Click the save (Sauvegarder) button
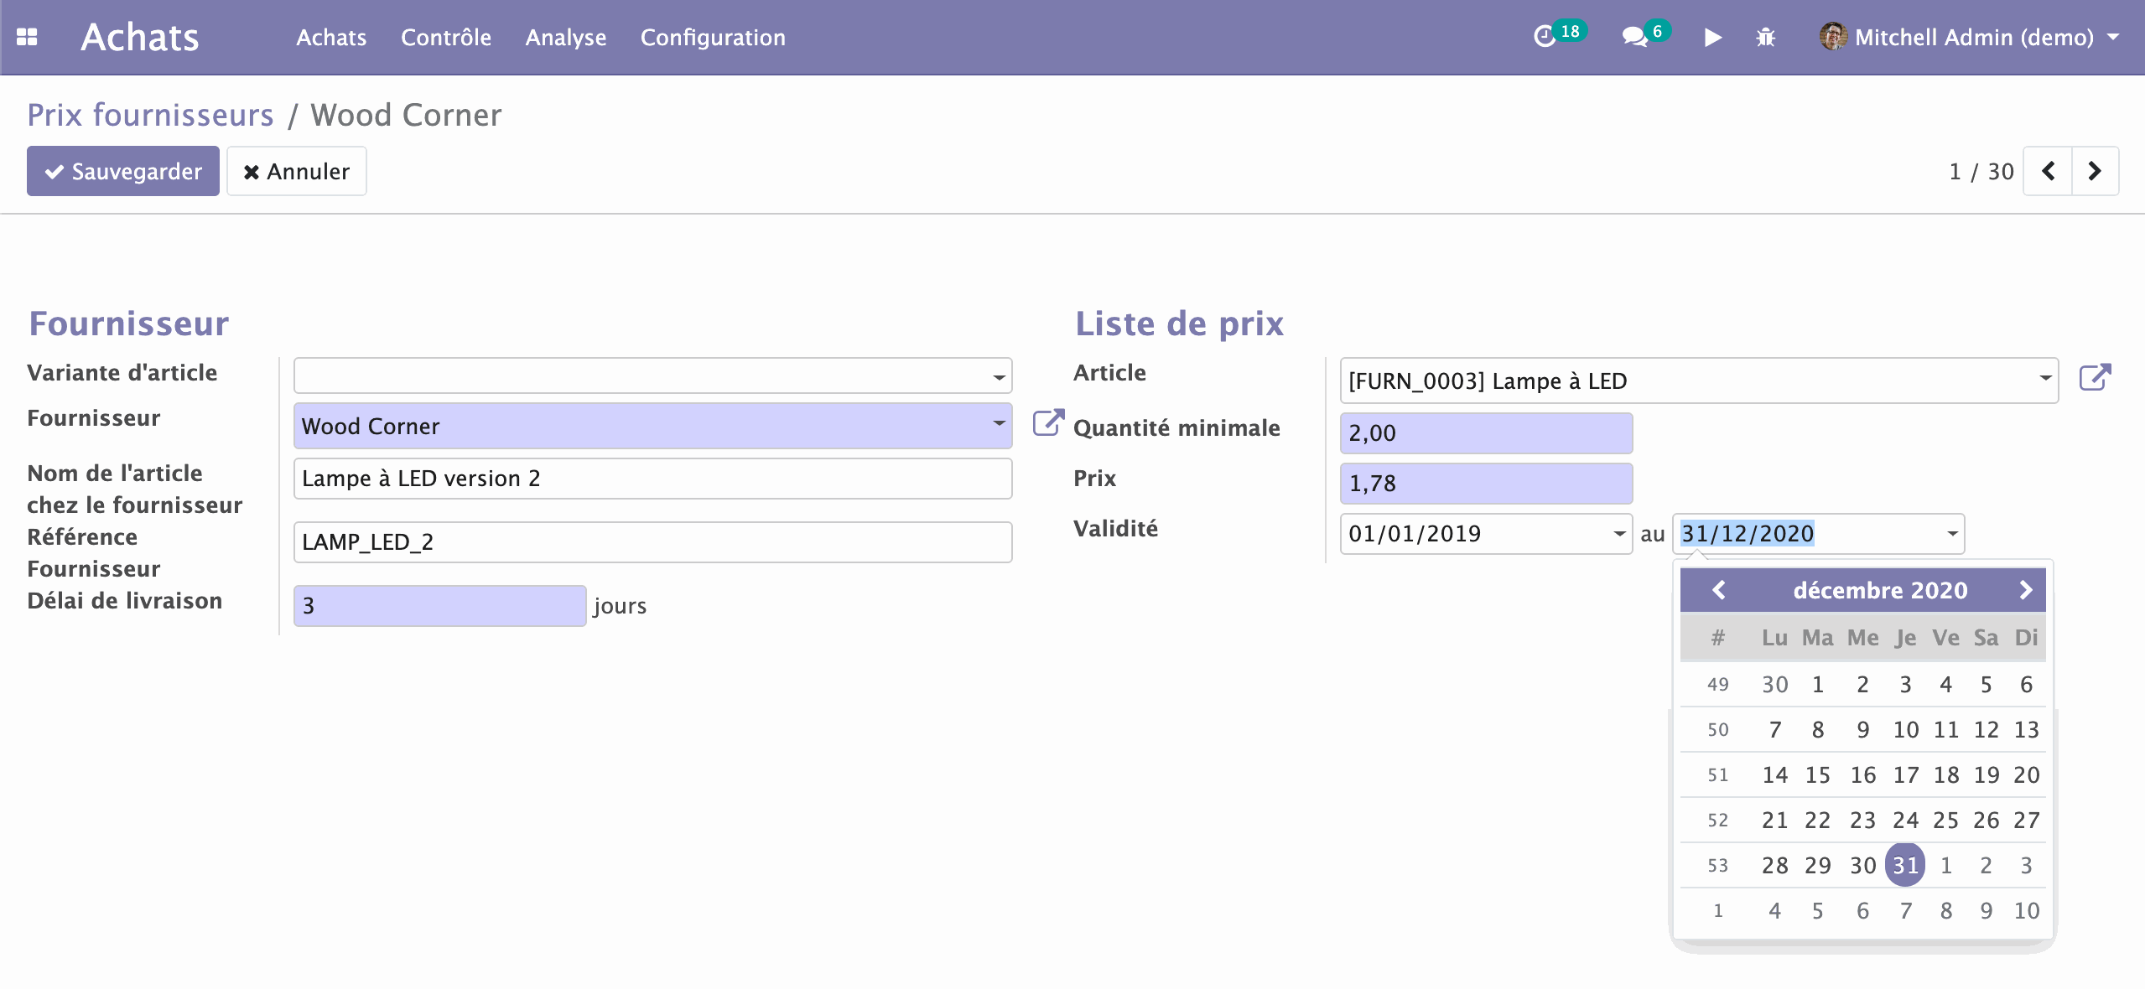The height and width of the screenshot is (989, 2145). (122, 173)
